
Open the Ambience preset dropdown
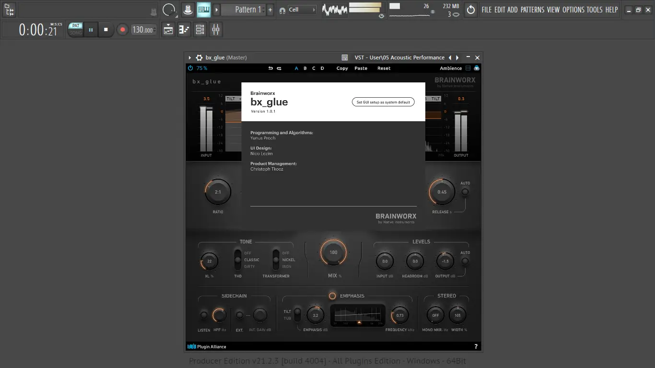tap(451, 68)
